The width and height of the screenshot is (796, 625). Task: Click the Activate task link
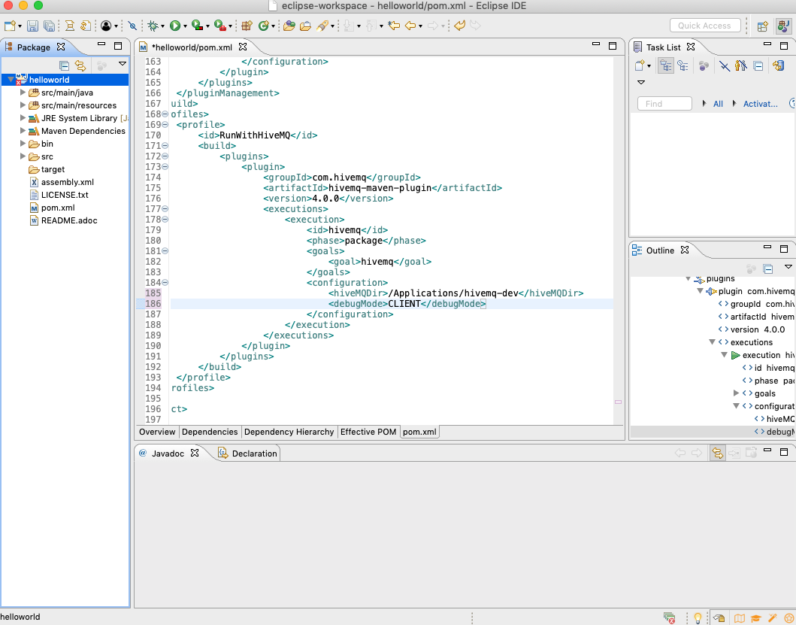[760, 104]
